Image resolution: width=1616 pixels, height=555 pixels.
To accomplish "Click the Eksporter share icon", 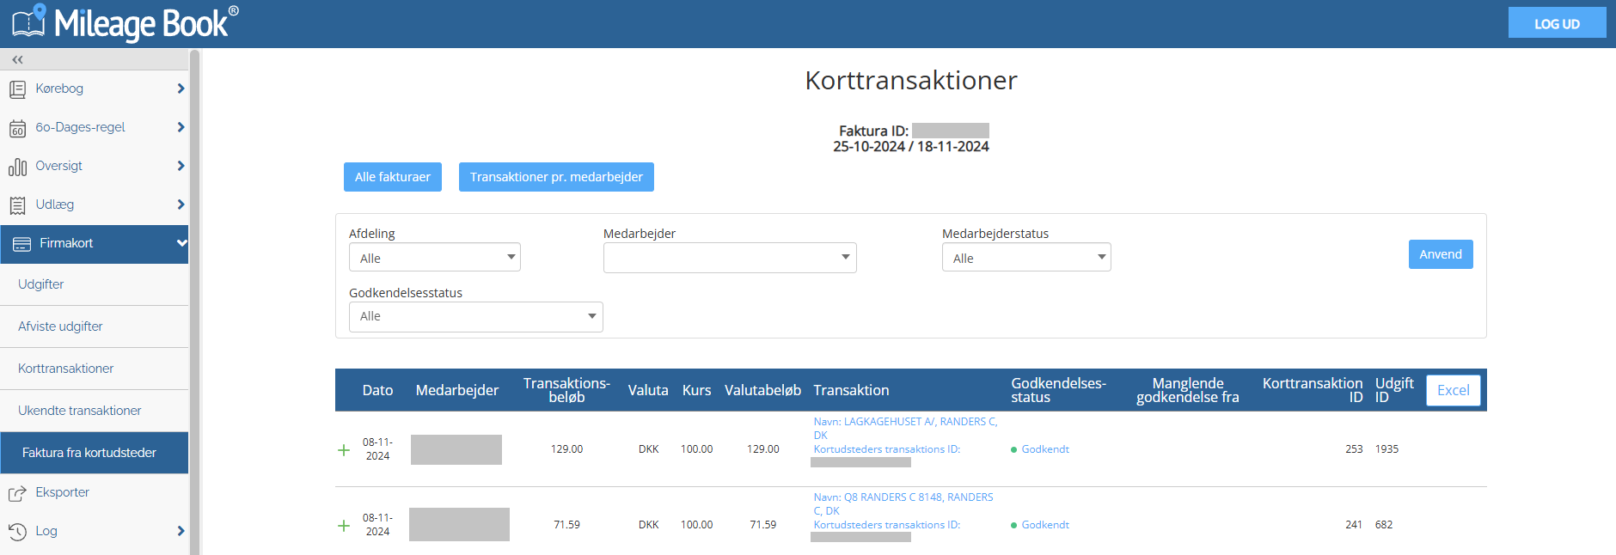I will (x=17, y=493).
